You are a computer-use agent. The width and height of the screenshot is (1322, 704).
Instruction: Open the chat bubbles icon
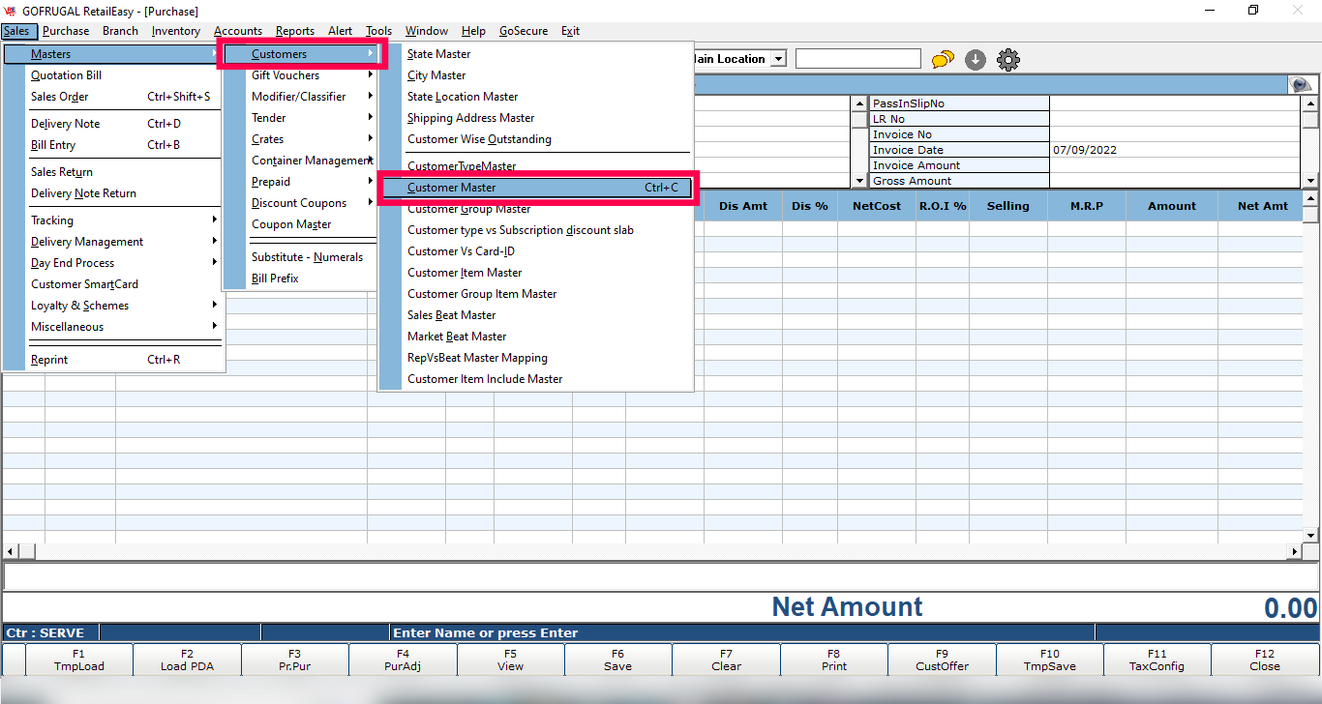pos(943,60)
